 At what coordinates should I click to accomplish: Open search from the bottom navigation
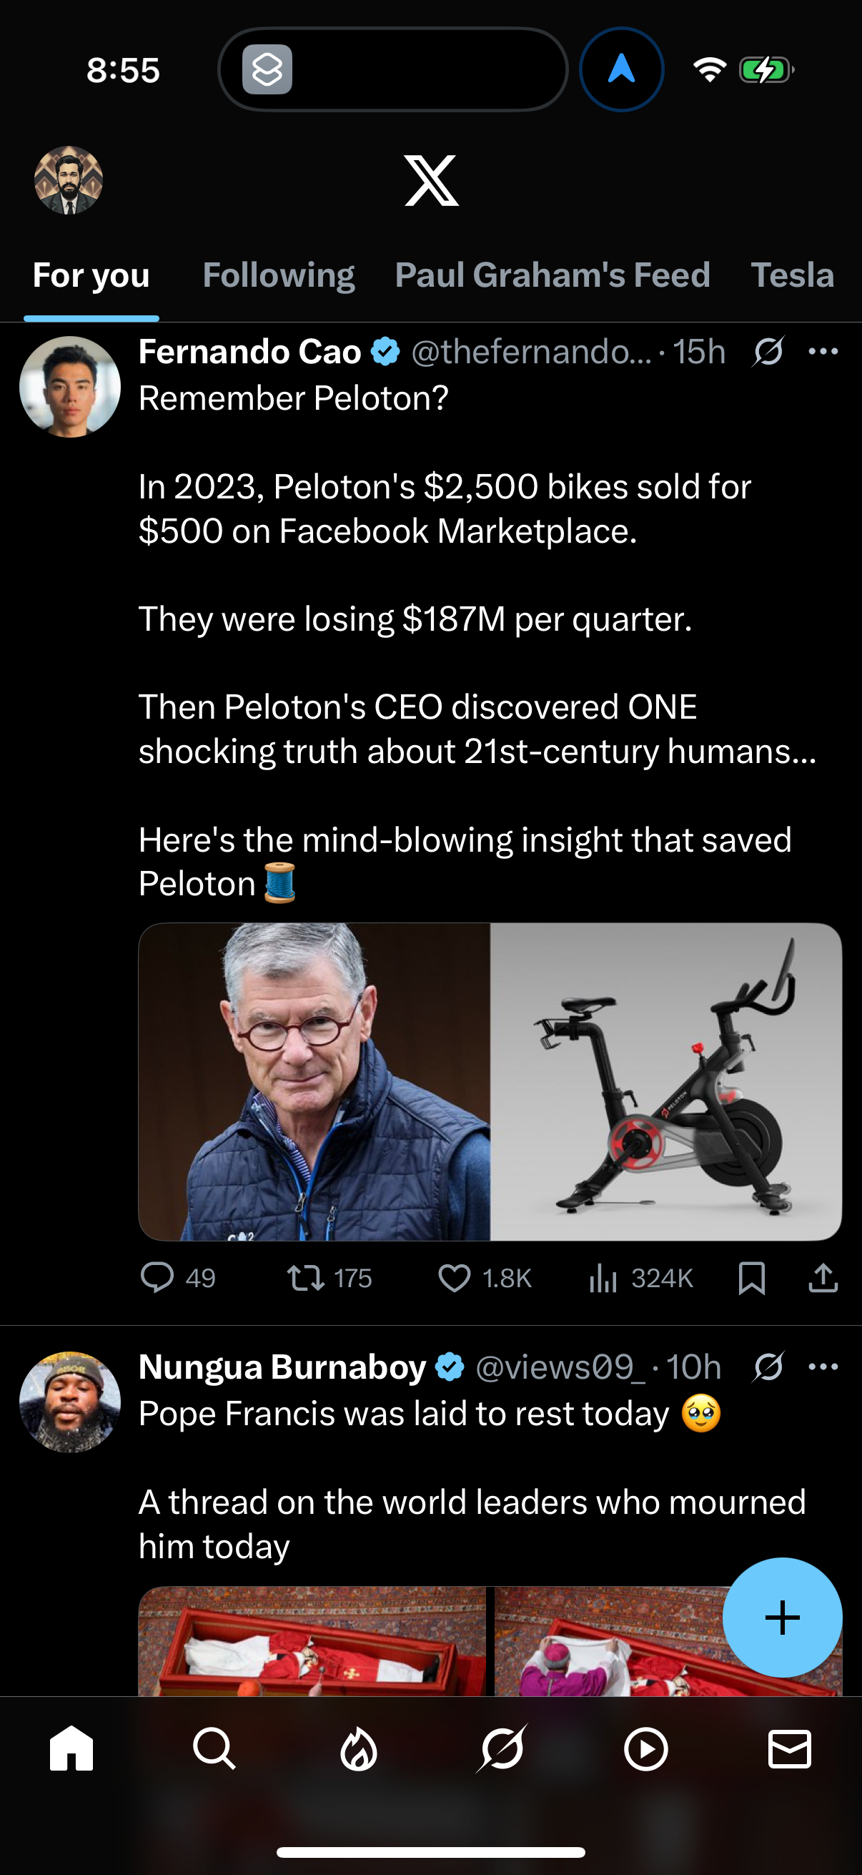214,1750
